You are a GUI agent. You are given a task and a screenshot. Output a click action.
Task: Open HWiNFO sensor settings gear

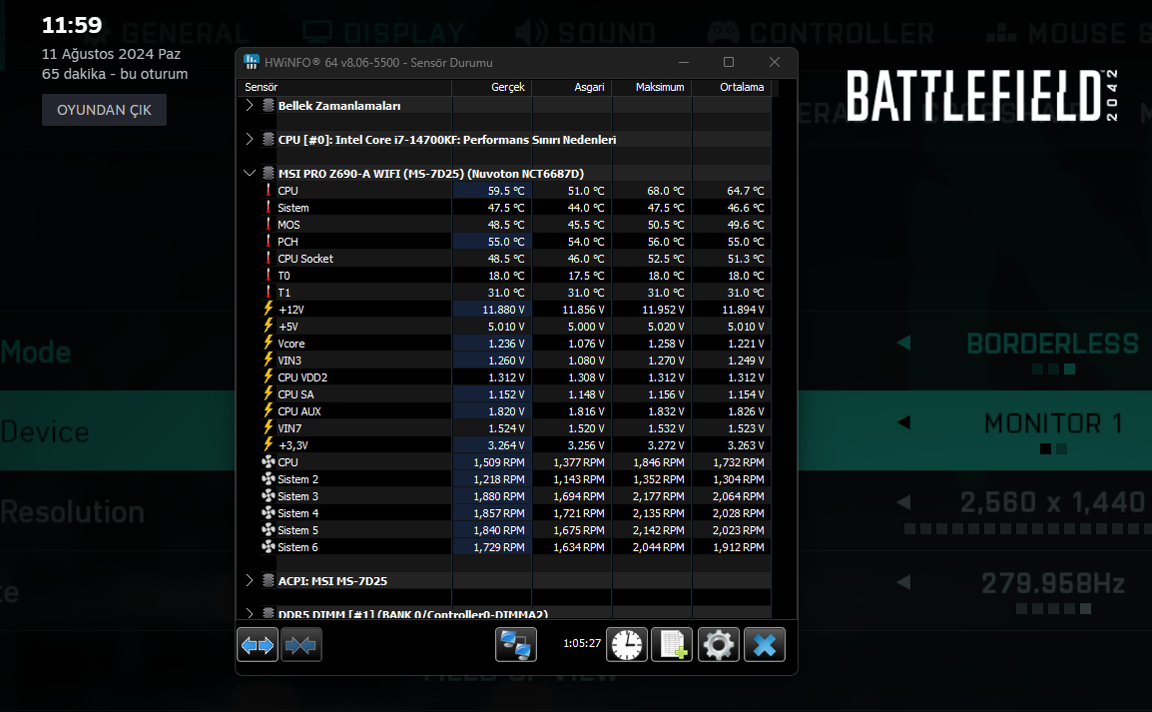719,645
